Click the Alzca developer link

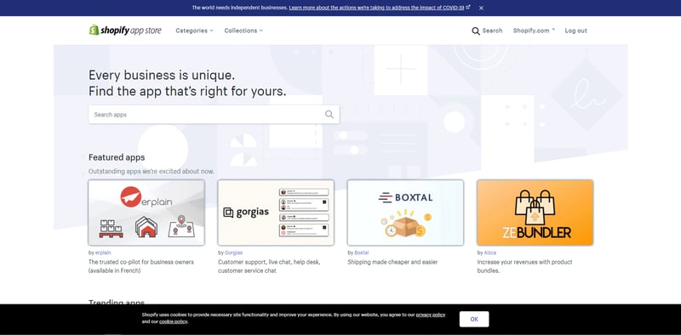pos(490,253)
